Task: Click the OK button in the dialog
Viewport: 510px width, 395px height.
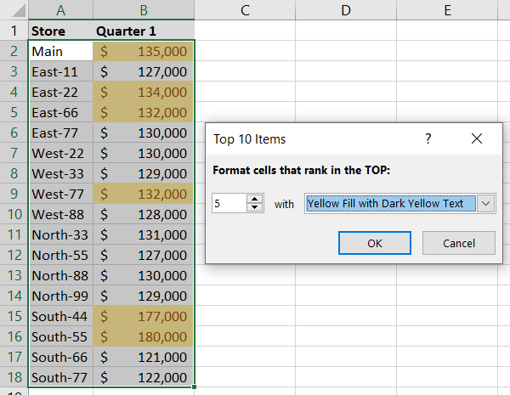Action: [375, 243]
